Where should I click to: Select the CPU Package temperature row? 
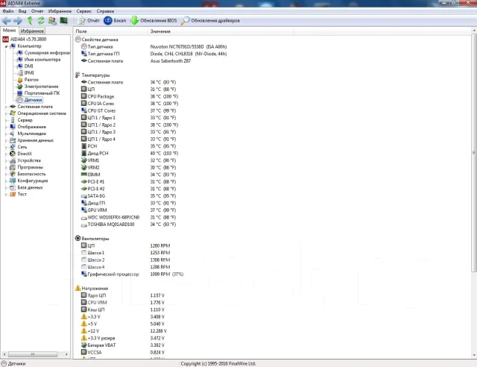[x=129, y=96]
